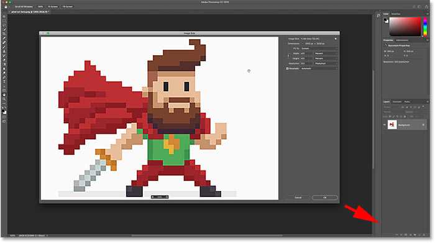
Task: Select the Path Selection tool
Action: (x=4, y=86)
